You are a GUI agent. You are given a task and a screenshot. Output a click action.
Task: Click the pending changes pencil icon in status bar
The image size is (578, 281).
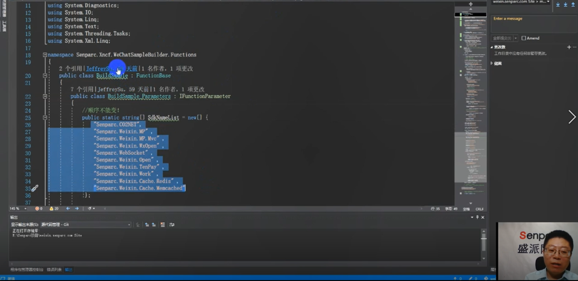(470, 279)
